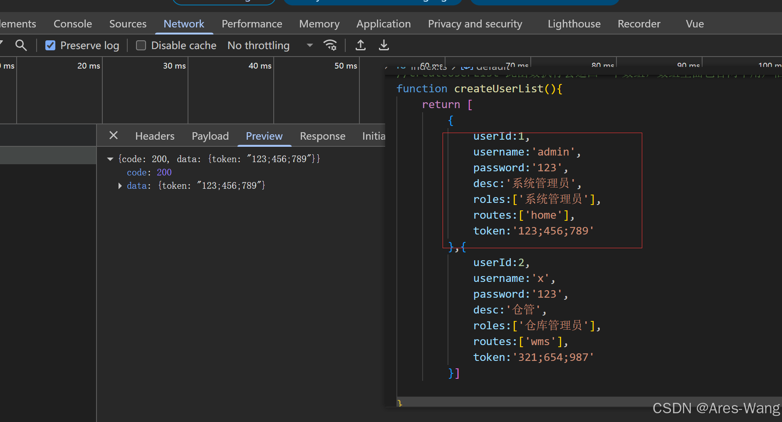The height and width of the screenshot is (422, 782).
Task: Switch to the Sources tab
Action: coord(128,24)
